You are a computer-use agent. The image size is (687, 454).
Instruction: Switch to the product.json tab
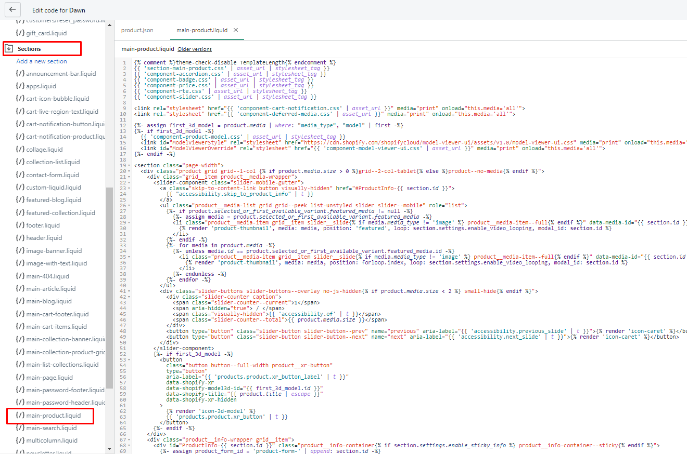[137, 30]
